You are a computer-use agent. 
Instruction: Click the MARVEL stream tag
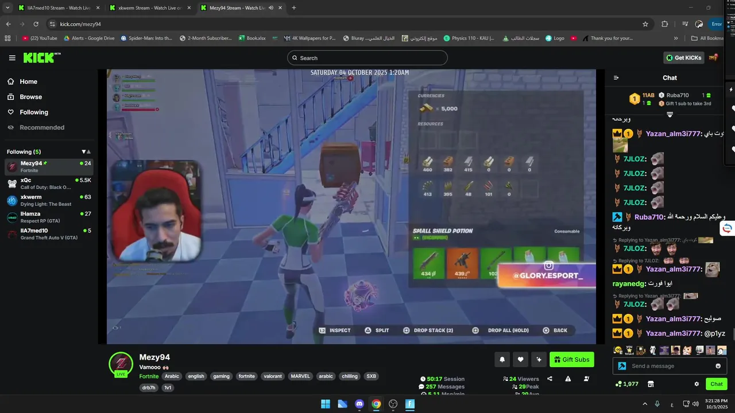(300, 376)
